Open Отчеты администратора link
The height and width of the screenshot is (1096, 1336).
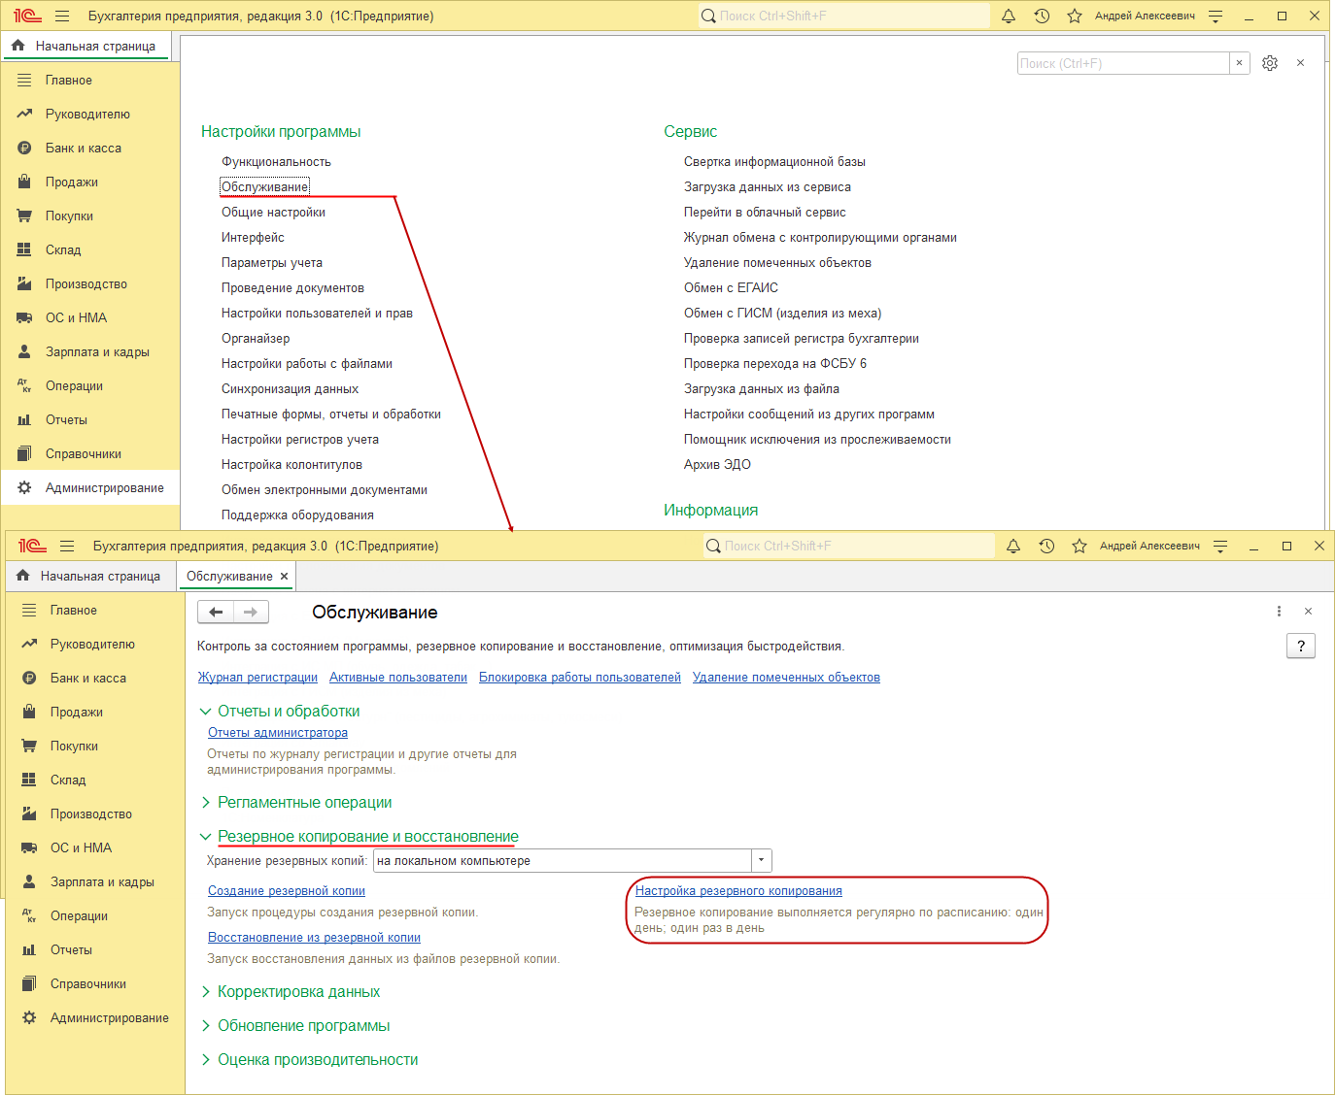(x=278, y=733)
